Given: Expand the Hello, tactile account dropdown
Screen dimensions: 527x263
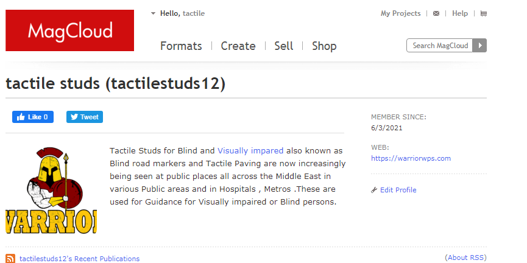Looking at the screenshot, I should [x=154, y=13].
